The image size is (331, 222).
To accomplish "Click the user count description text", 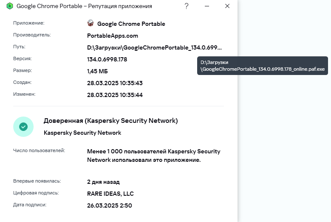I will click(153, 155).
